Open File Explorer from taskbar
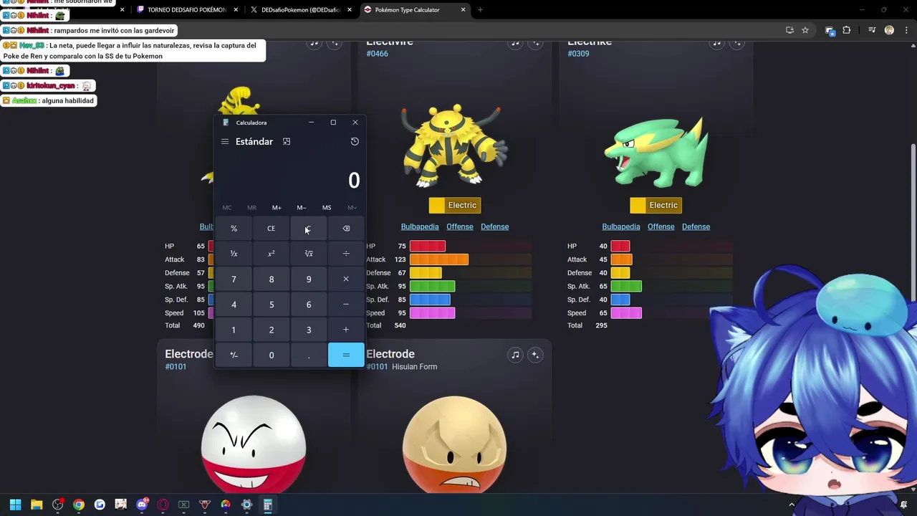 click(x=37, y=505)
